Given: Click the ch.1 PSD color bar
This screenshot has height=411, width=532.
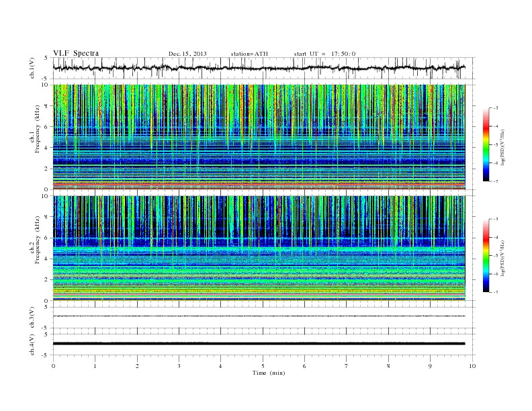Looking at the screenshot, I should pyautogui.click(x=486, y=144).
